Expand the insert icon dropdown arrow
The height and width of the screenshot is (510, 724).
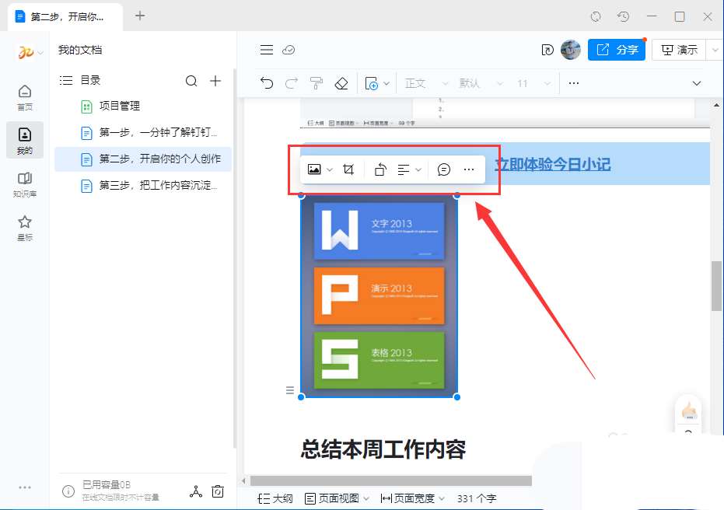pos(387,83)
